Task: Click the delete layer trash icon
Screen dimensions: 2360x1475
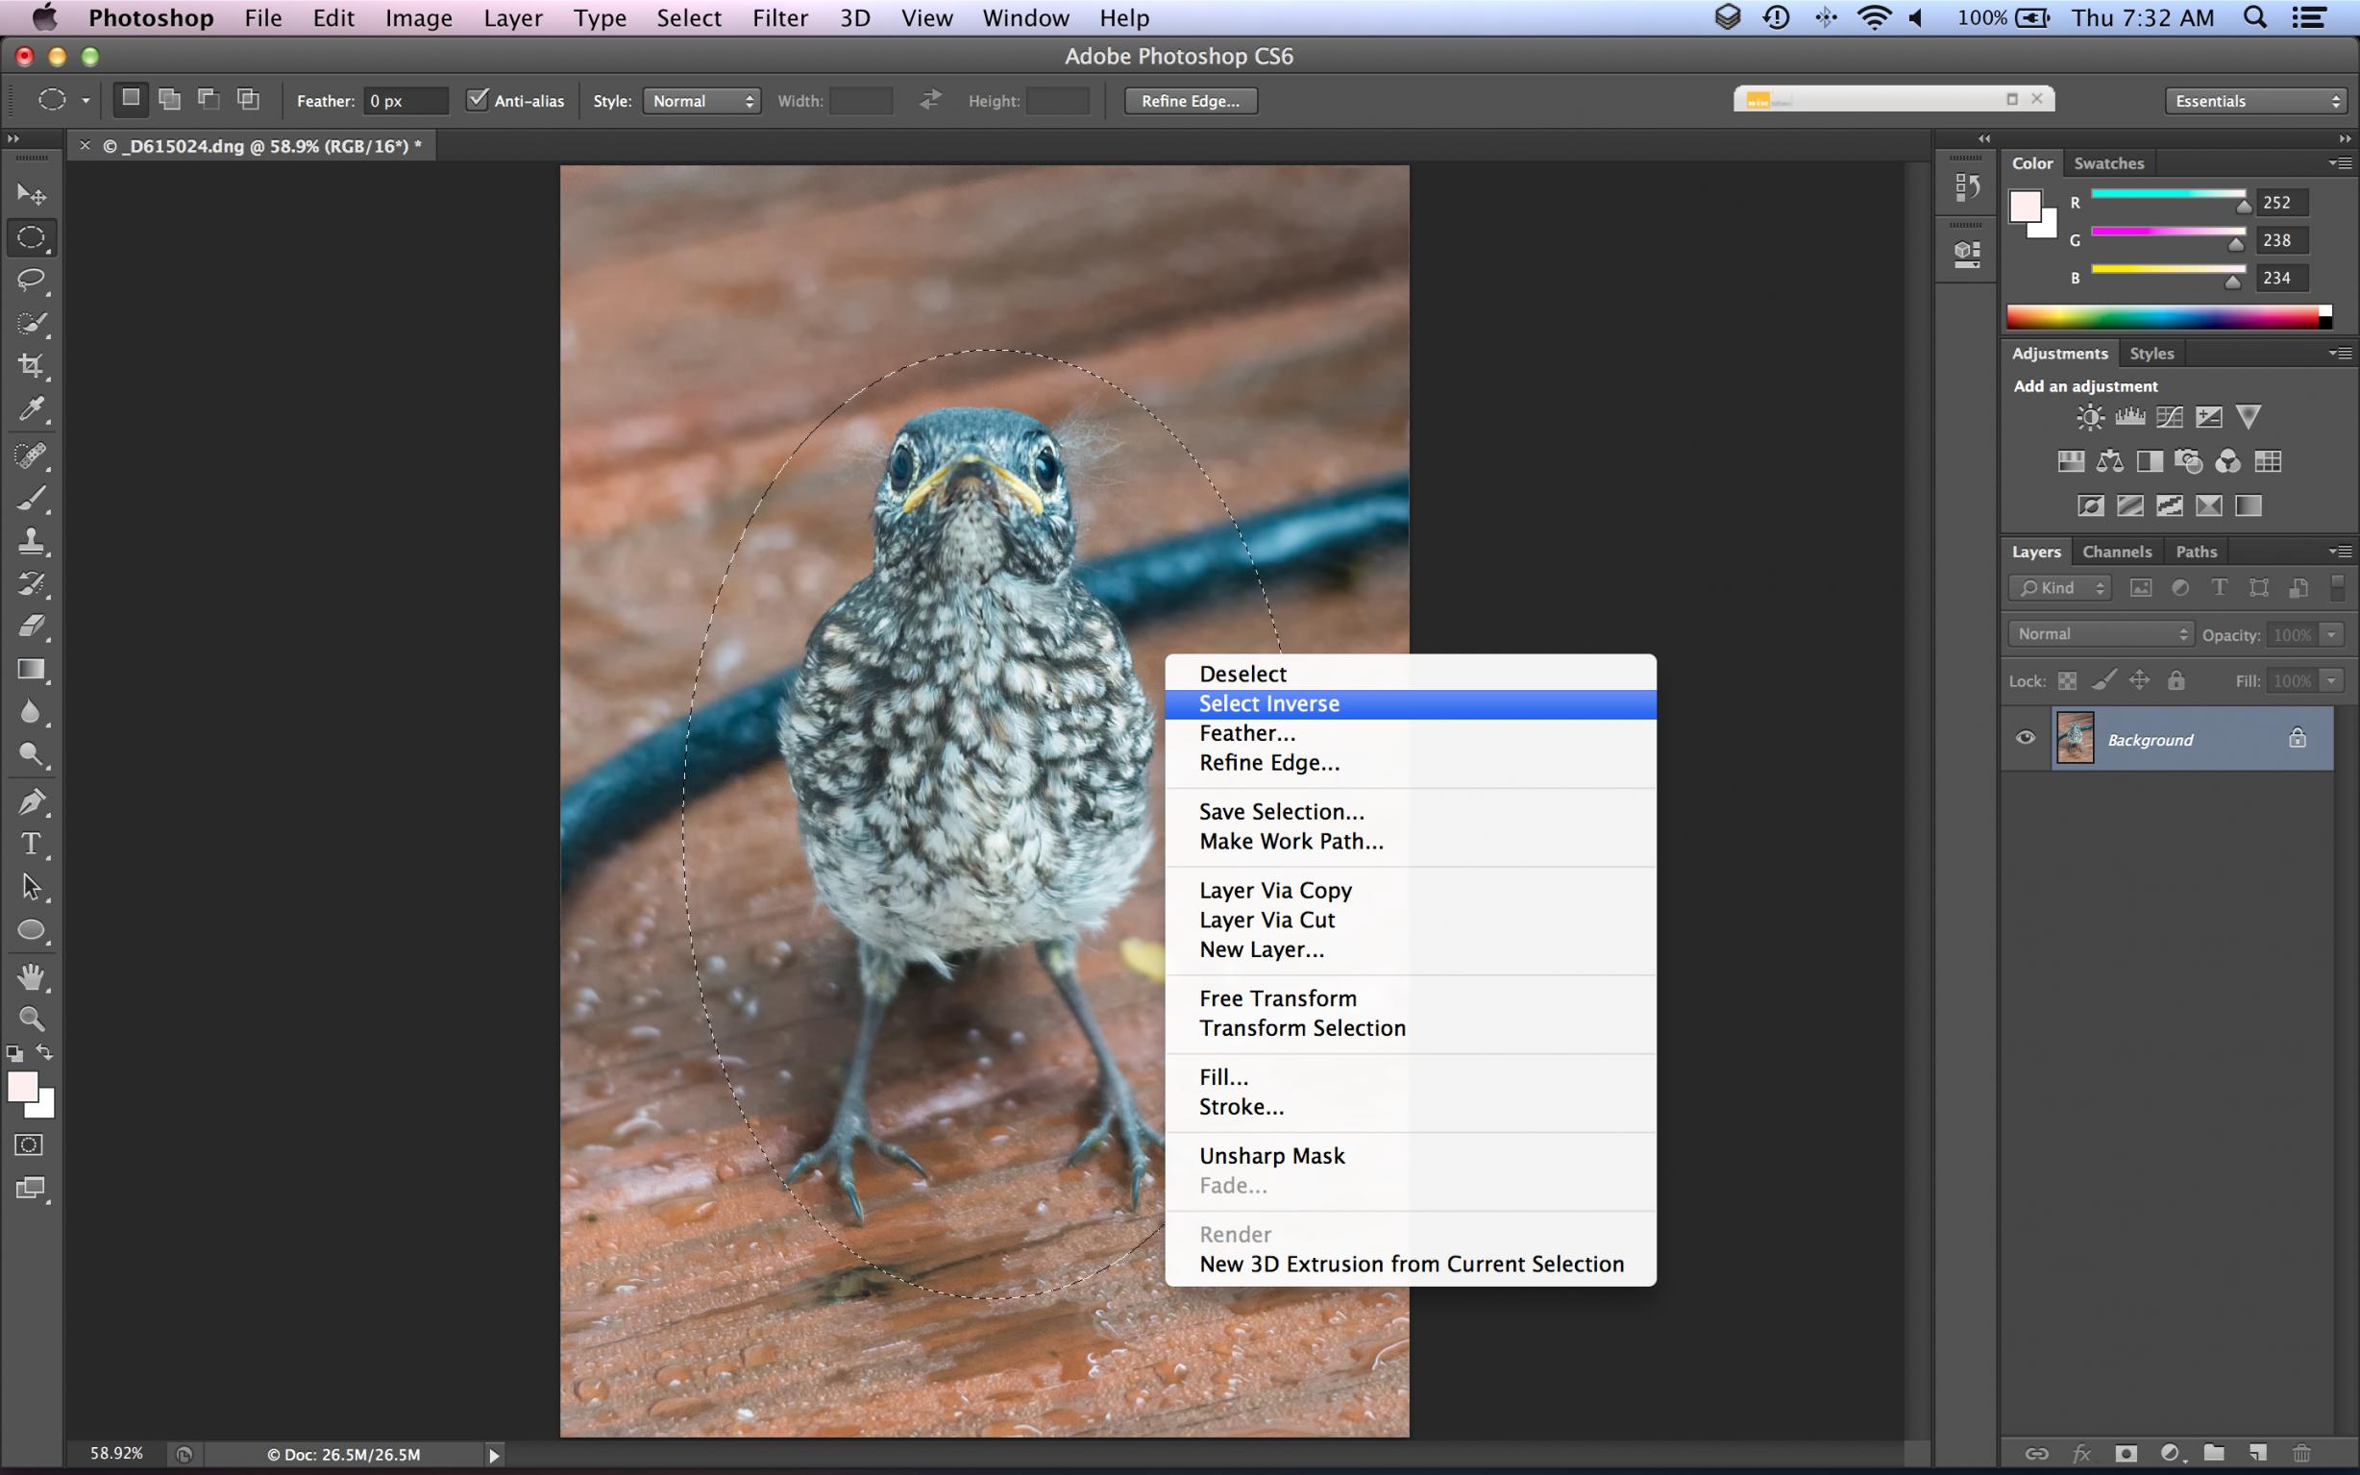Action: coord(2300,1453)
